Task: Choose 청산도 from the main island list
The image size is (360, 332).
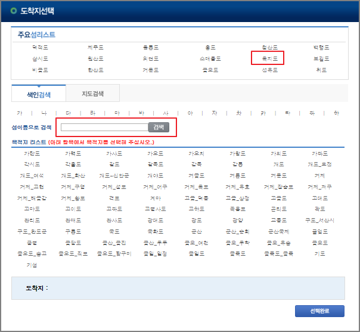Action: point(270,48)
